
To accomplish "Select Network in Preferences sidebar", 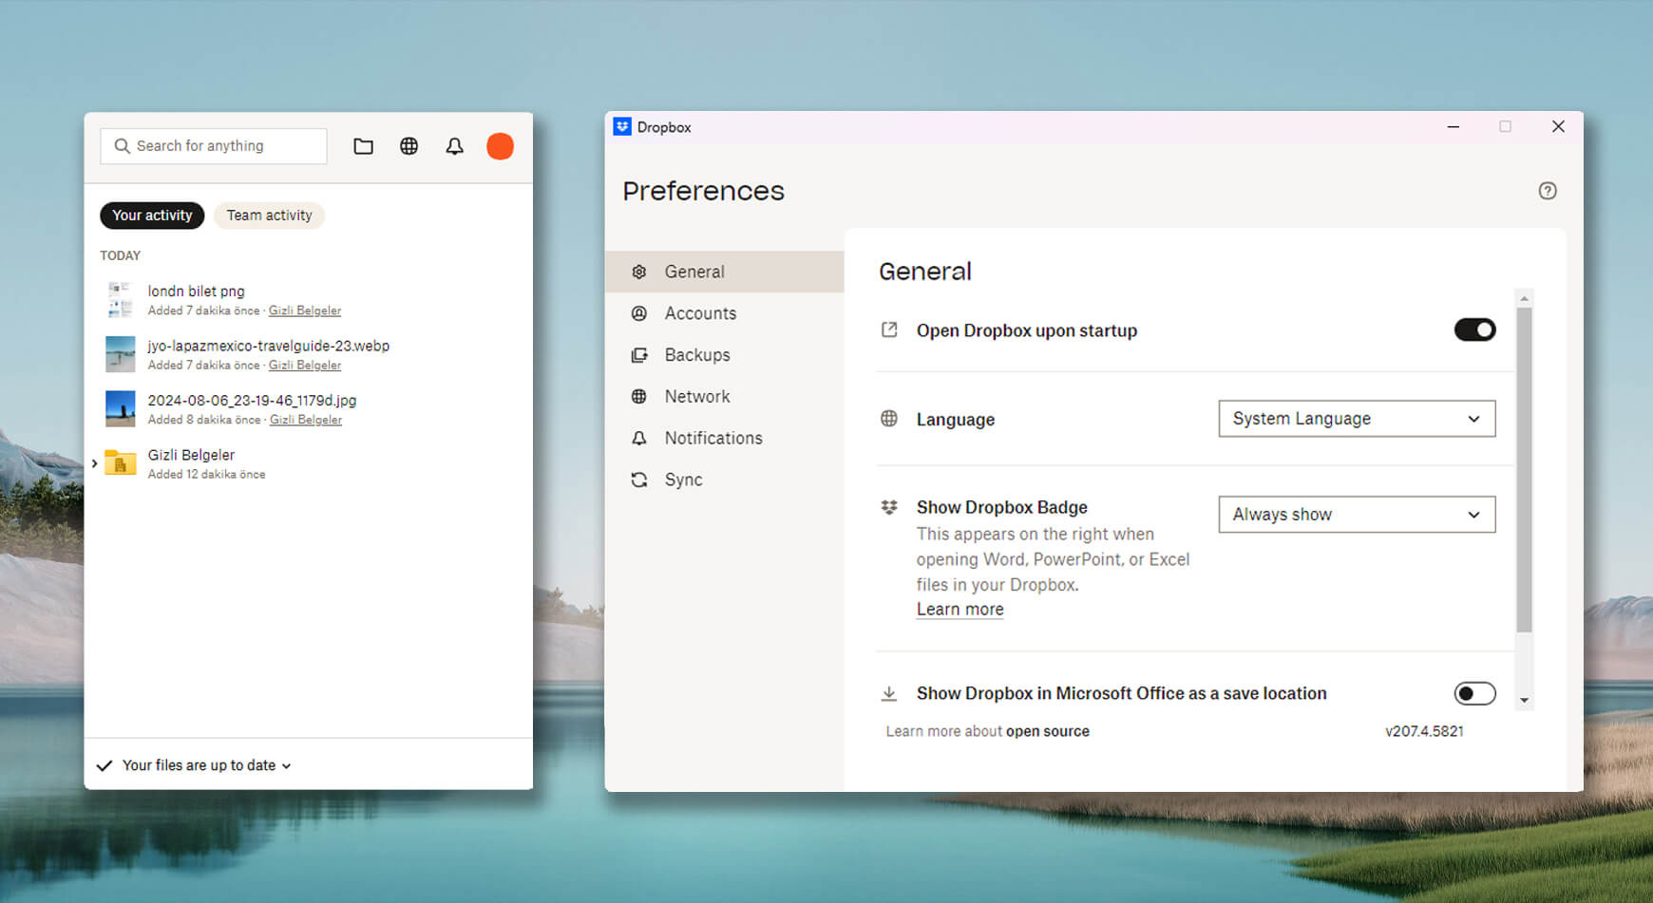I will [724, 397].
